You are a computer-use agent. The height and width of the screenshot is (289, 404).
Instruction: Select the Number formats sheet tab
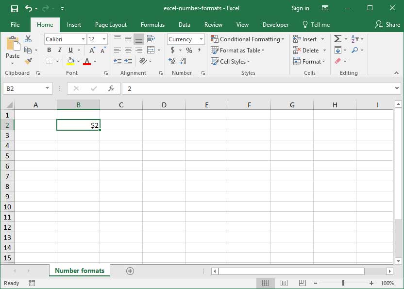point(80,271)
